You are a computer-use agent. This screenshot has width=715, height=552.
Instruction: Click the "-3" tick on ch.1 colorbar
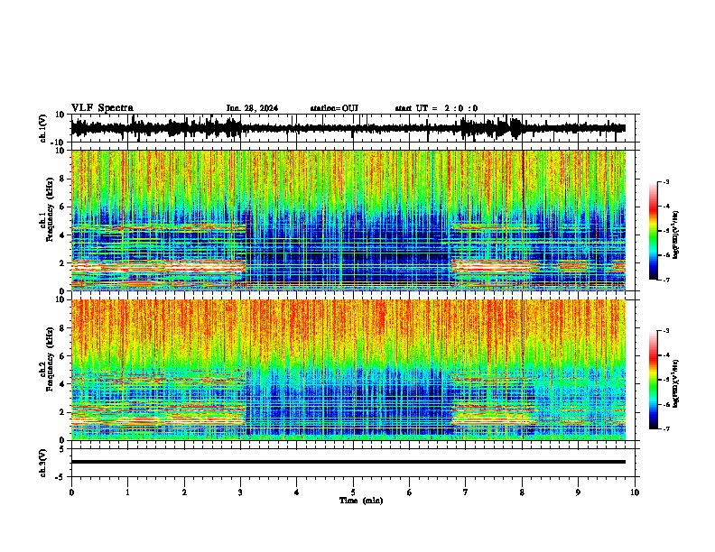(x=666, y=182)
